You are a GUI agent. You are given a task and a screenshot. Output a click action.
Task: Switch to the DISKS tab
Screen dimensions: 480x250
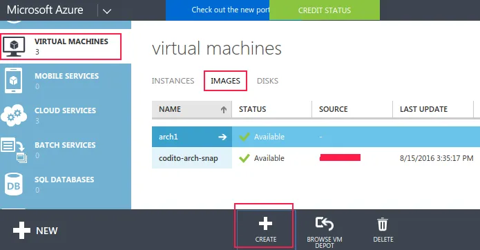(x=267, y=81)
